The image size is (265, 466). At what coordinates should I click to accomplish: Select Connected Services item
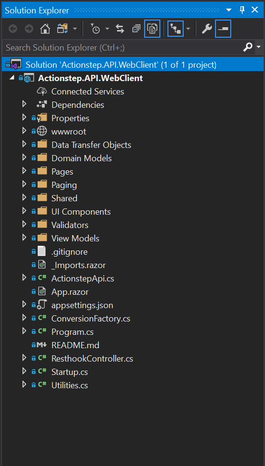pyautogui.click(x=88, y=92)
